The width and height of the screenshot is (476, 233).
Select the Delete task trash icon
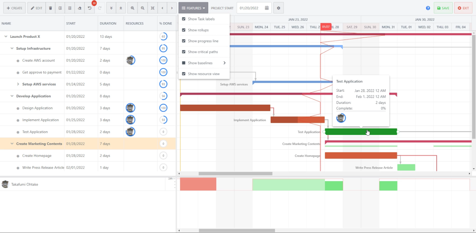pyautogui.click(x=50, y=8)
